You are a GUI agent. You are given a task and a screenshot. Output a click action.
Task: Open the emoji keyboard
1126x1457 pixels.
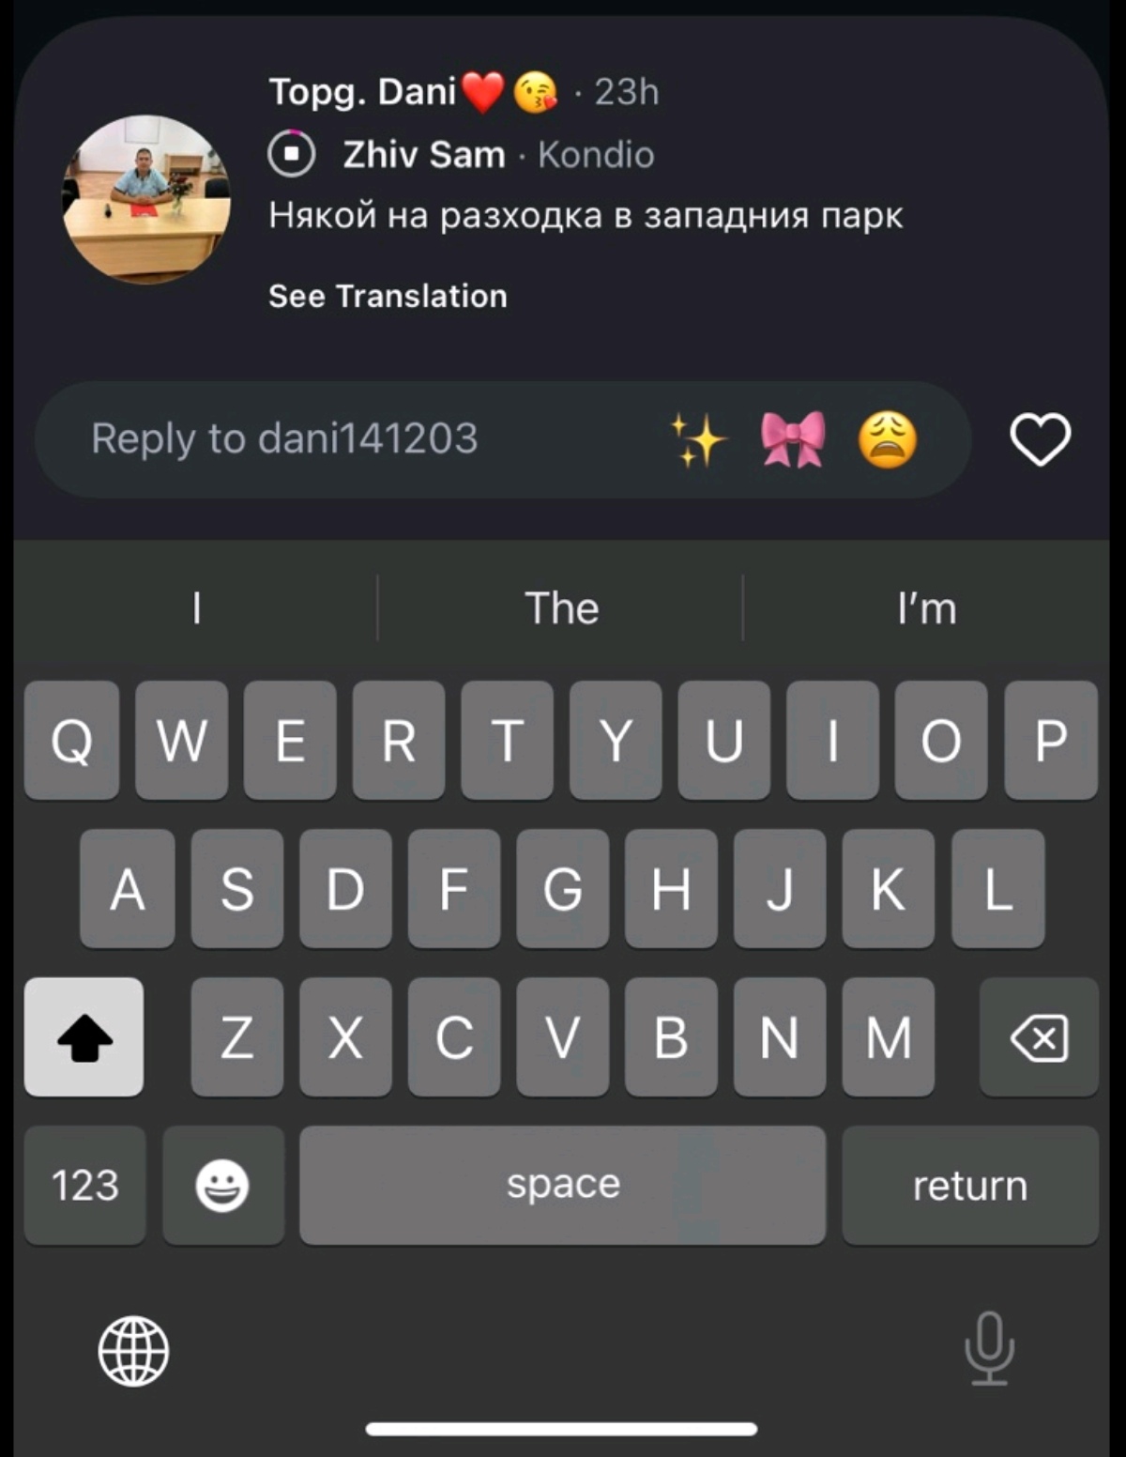coord(222,1185)
